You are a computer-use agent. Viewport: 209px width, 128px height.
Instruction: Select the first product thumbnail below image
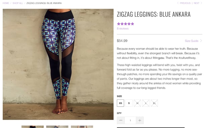(x=32, y=127)
